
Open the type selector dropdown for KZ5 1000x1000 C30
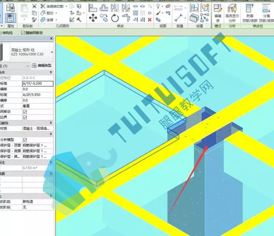[x=52, y=52]
